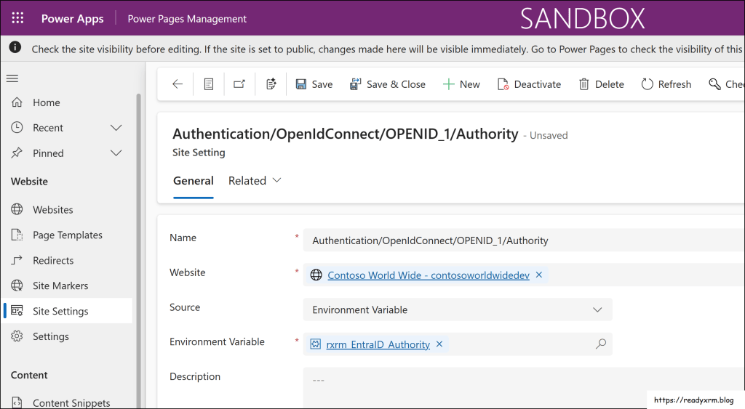Viewport: 745px width, 409px height.
Task: Click Save in the command bar
Action: [314, 84]
